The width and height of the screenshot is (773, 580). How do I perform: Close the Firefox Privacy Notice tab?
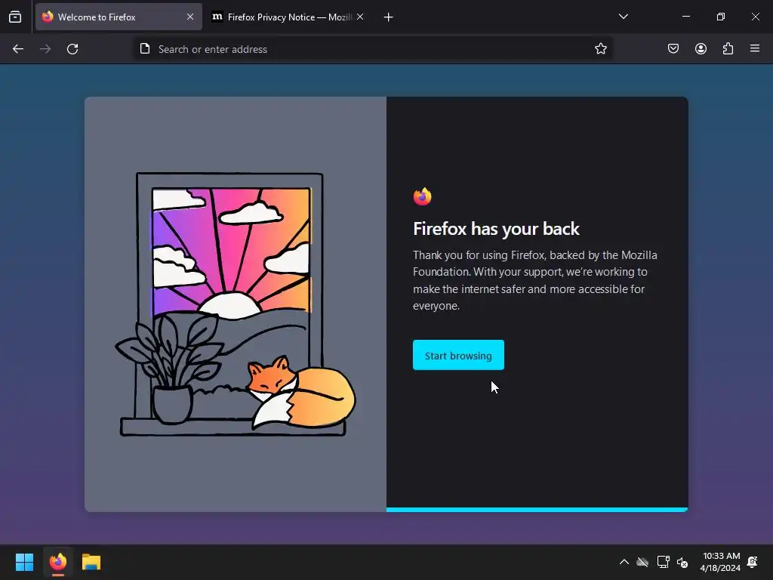pyautogui.click(x=360, y=17)
